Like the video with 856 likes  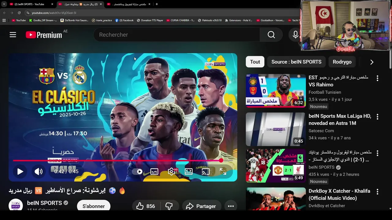point(145,206)
